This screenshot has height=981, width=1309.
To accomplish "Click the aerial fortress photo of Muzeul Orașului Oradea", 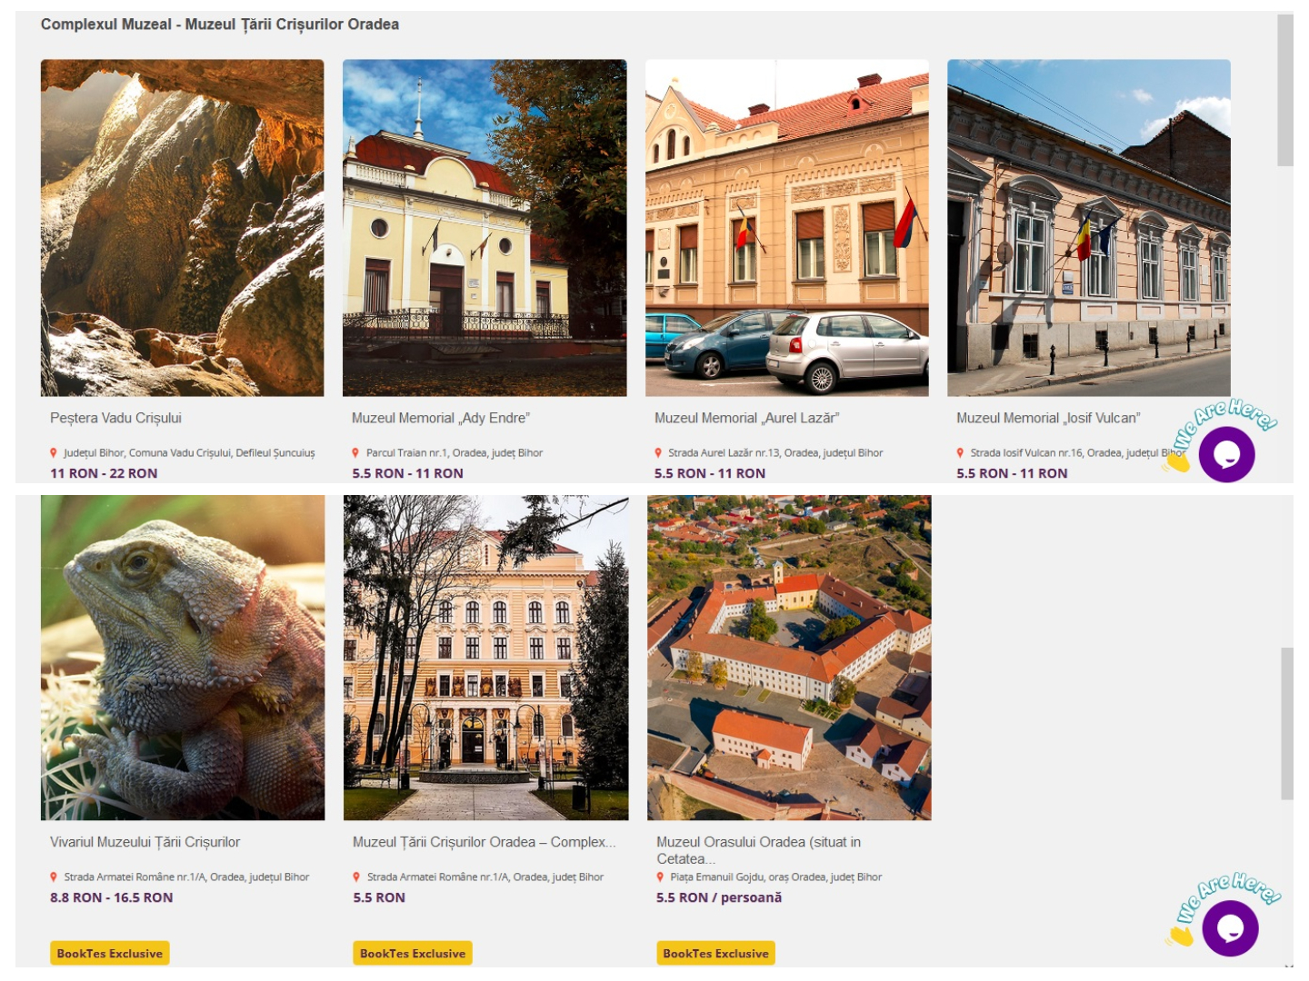I will point(789,657).
